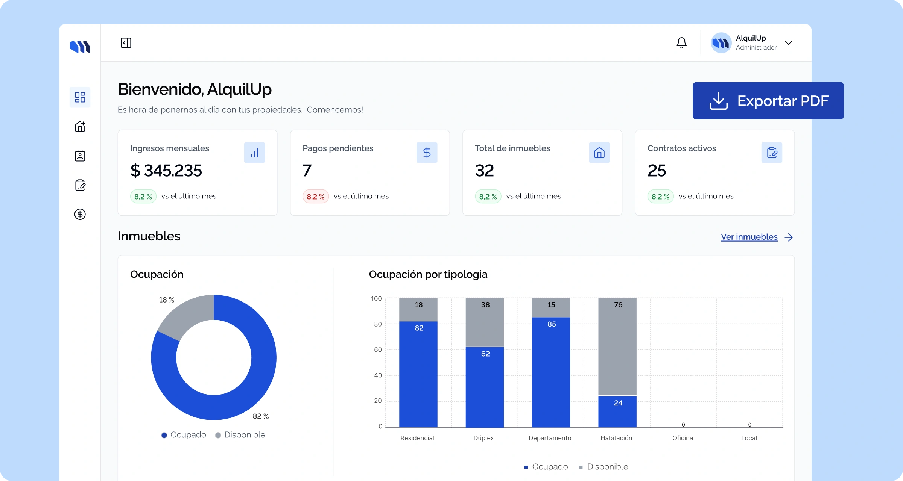Follow the Ver inmuebles link

[748, 237]
